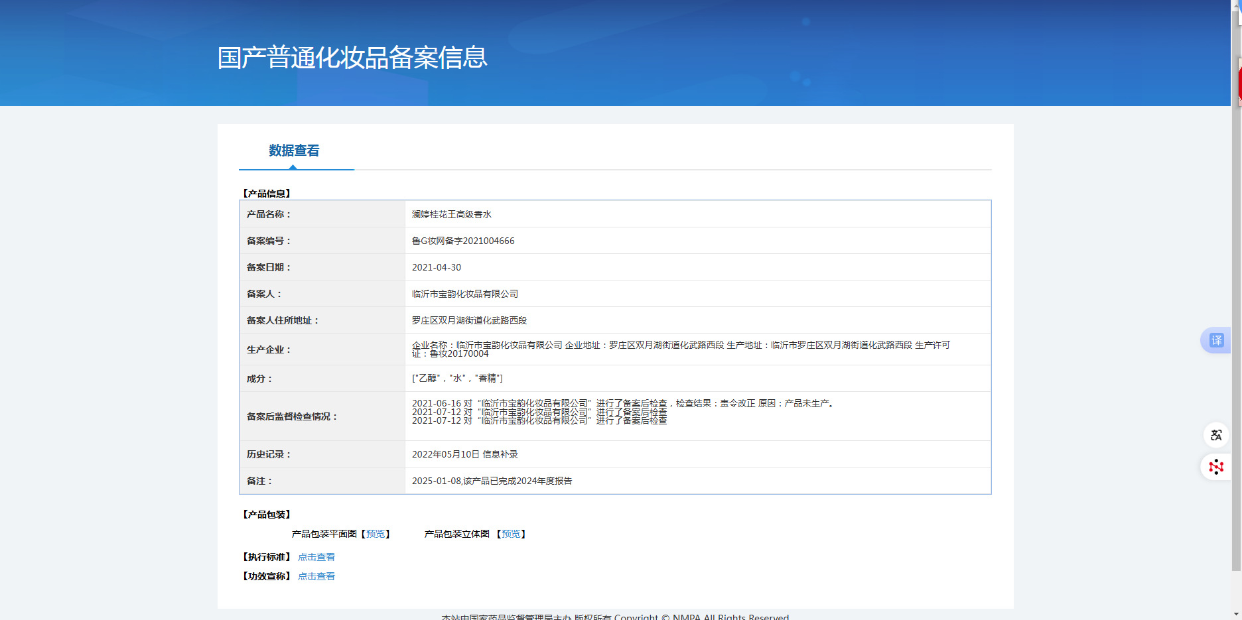Select product name 澜婷桂花王高级香水
This screenshot has height=620, width=1242.
(452, 214)
